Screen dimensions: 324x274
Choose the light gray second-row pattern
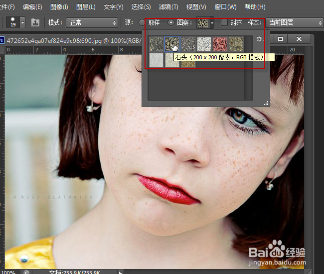pos(156,60)
